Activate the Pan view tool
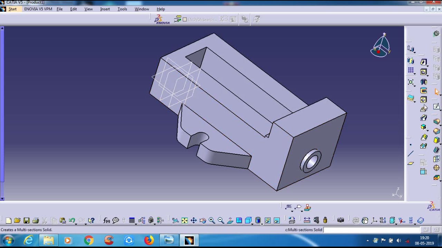This screenshot has width=442, height=248. [x=194, y=220]
